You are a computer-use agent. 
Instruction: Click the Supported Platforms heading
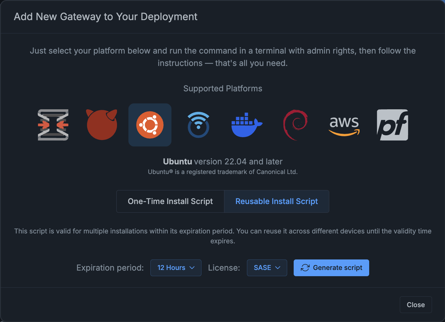[x=223, y=89]
